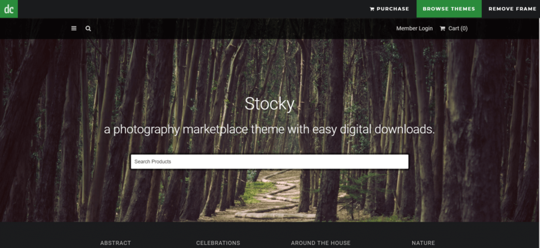Open the hamburger menu icon
540x248 pixels.
(x=74, y=28)
